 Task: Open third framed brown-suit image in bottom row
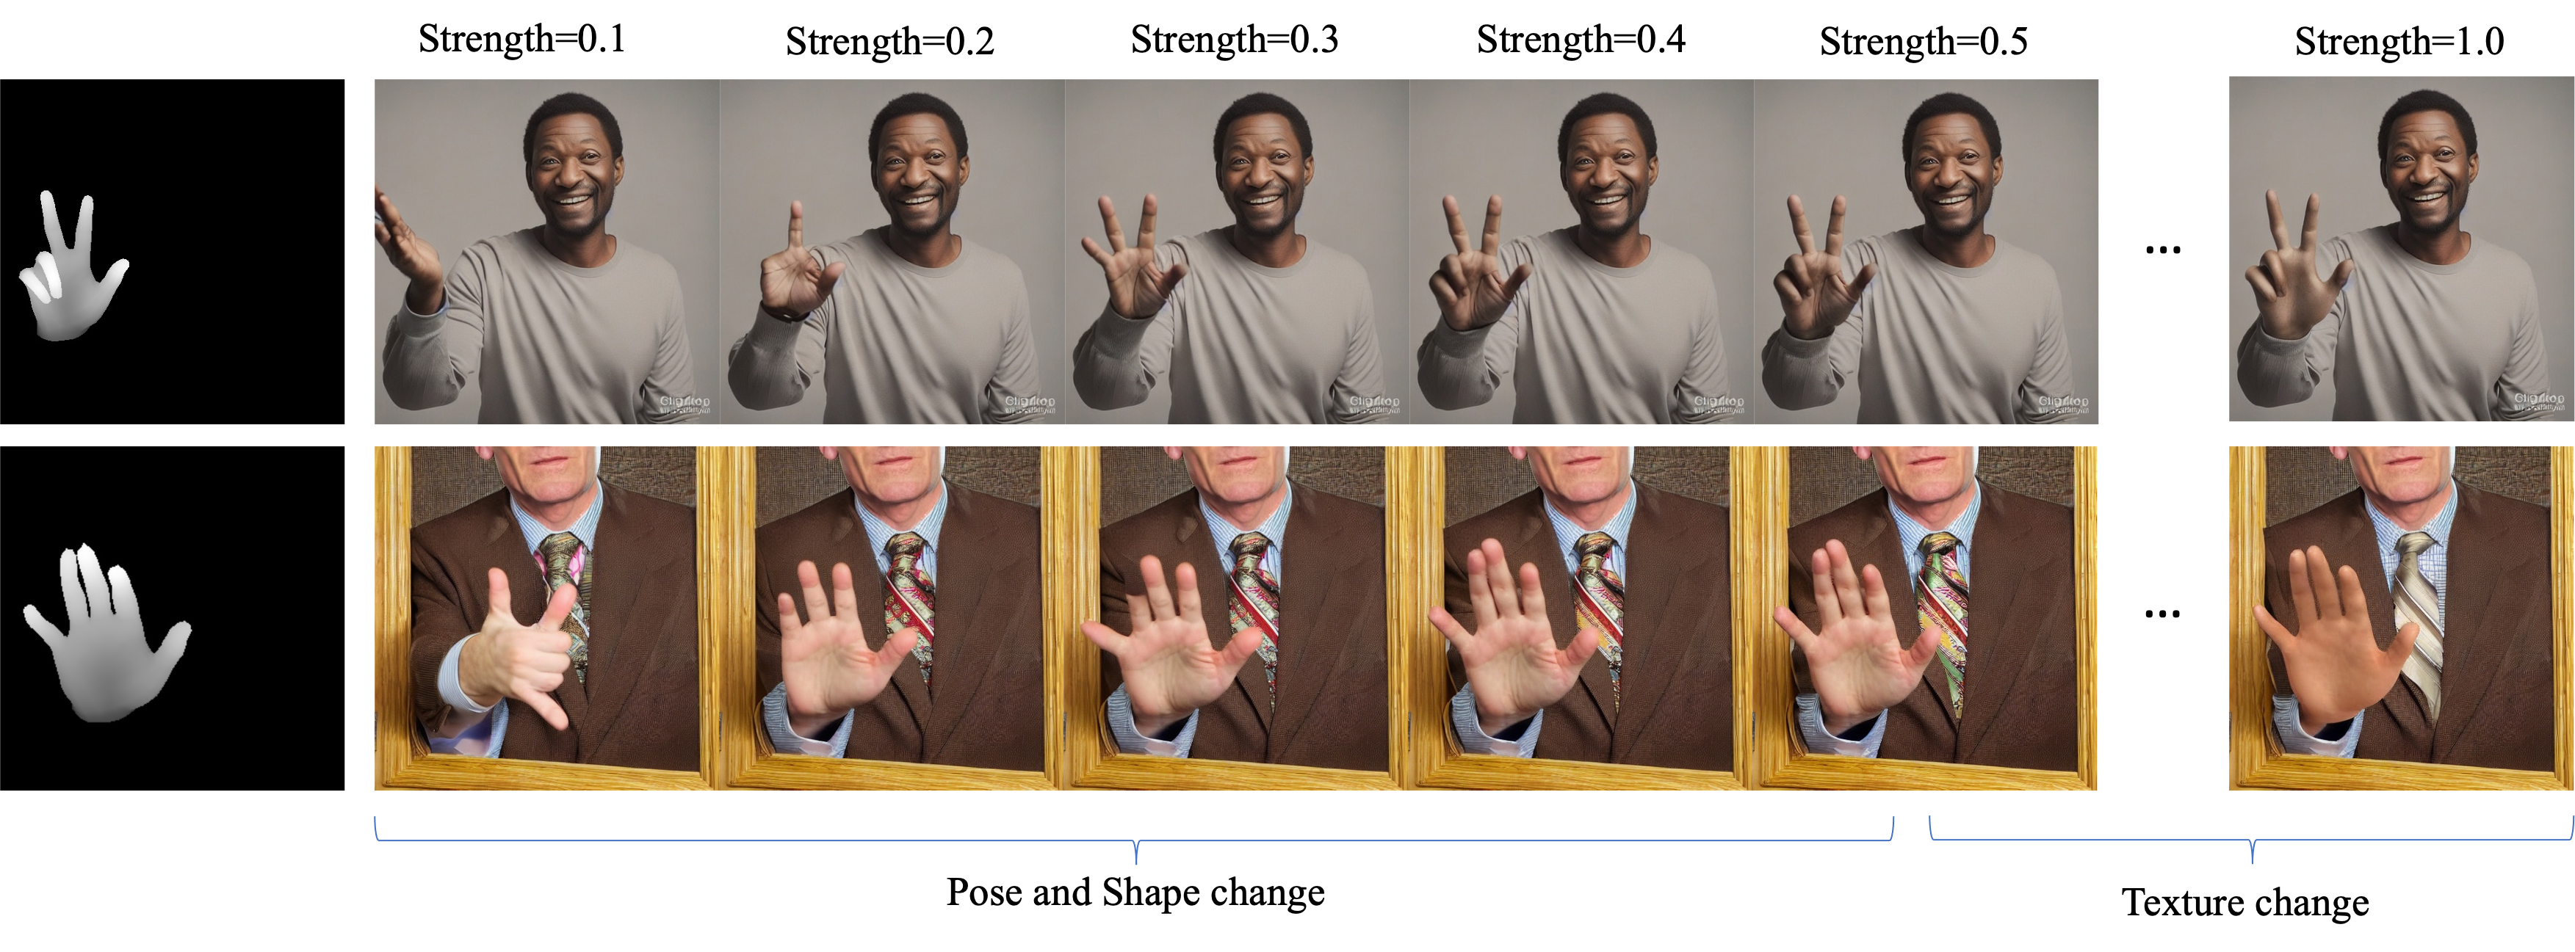coord(1237,619)
